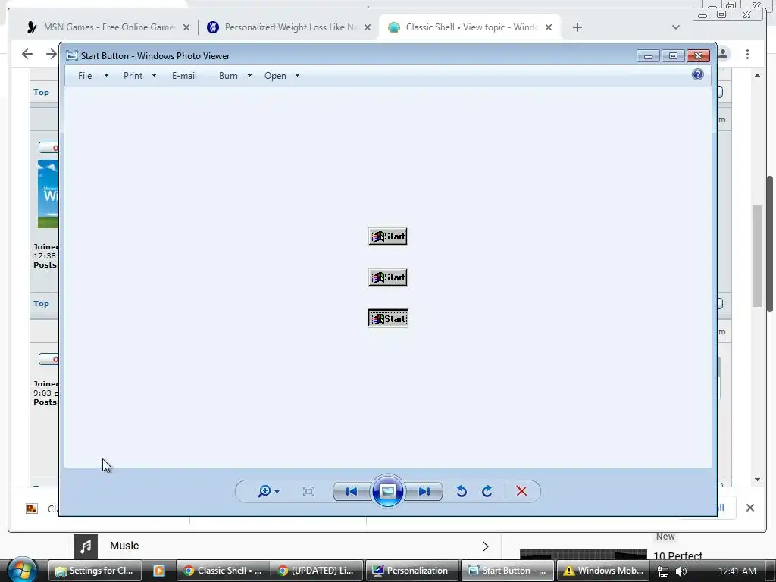Click the middle Start button image
Screen dimensions: 776x582
pyautogui.click(x=388, y=277)
